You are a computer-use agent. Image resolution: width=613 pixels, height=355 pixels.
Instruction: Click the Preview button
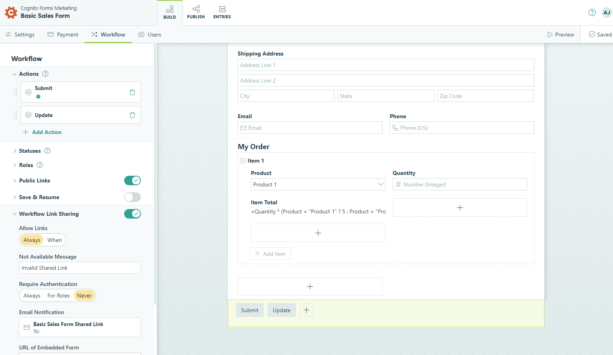coord(561,35)
